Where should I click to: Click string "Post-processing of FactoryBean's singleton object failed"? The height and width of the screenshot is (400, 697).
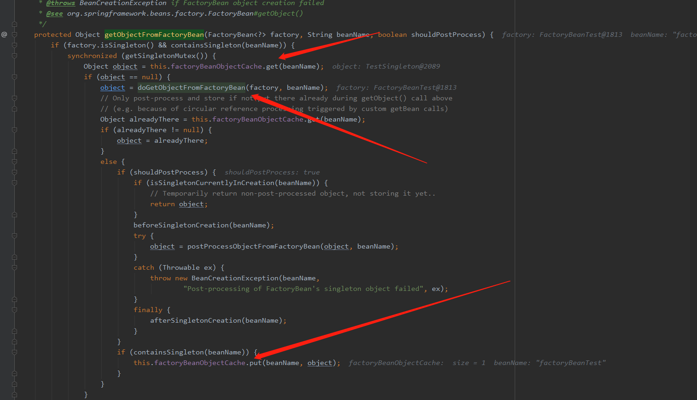[303, 289]
